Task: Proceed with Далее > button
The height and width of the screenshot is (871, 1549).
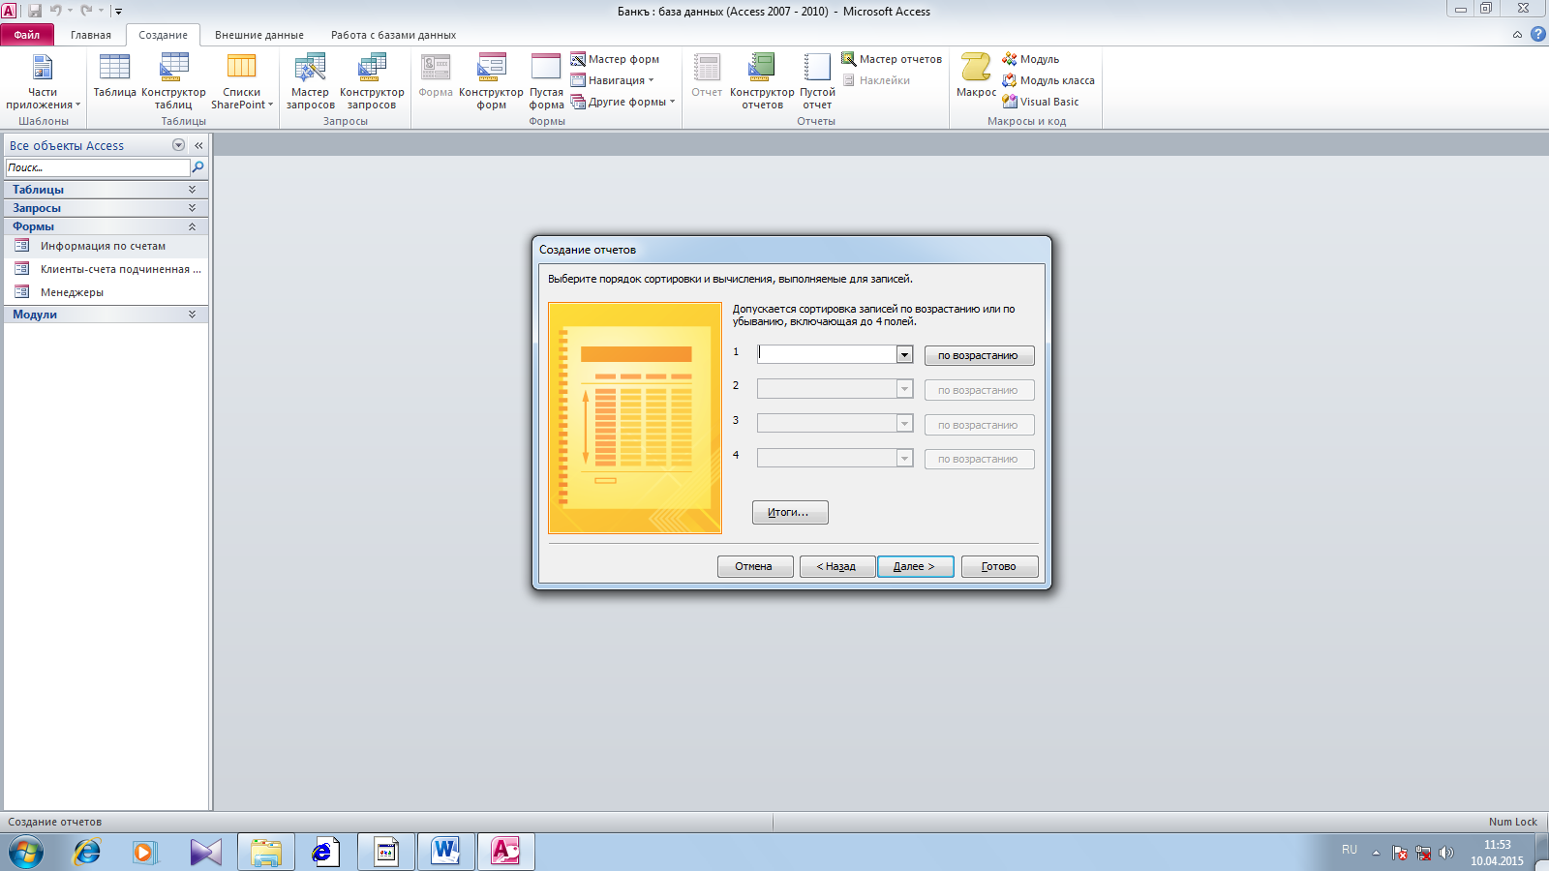Action: tap(916, 566)
